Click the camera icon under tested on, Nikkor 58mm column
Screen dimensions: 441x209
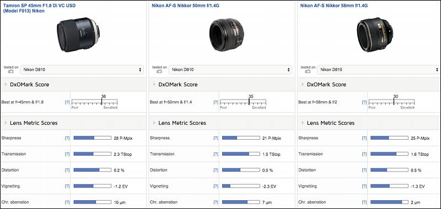point(308,71)
